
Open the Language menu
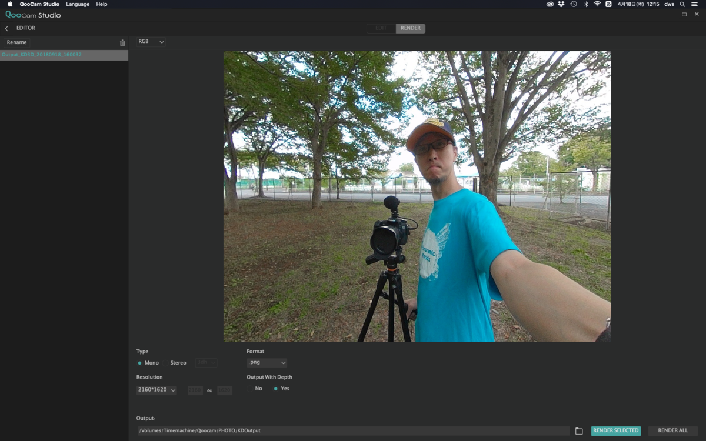pyautogui.click(x=78, y=4)
